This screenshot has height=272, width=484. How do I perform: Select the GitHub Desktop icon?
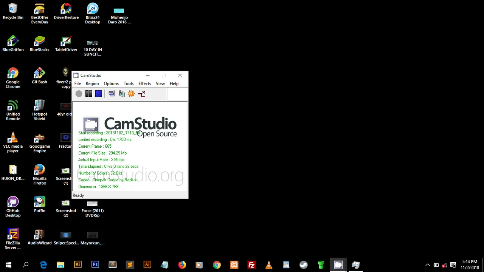pyautogui.click(x=13, y=207)
